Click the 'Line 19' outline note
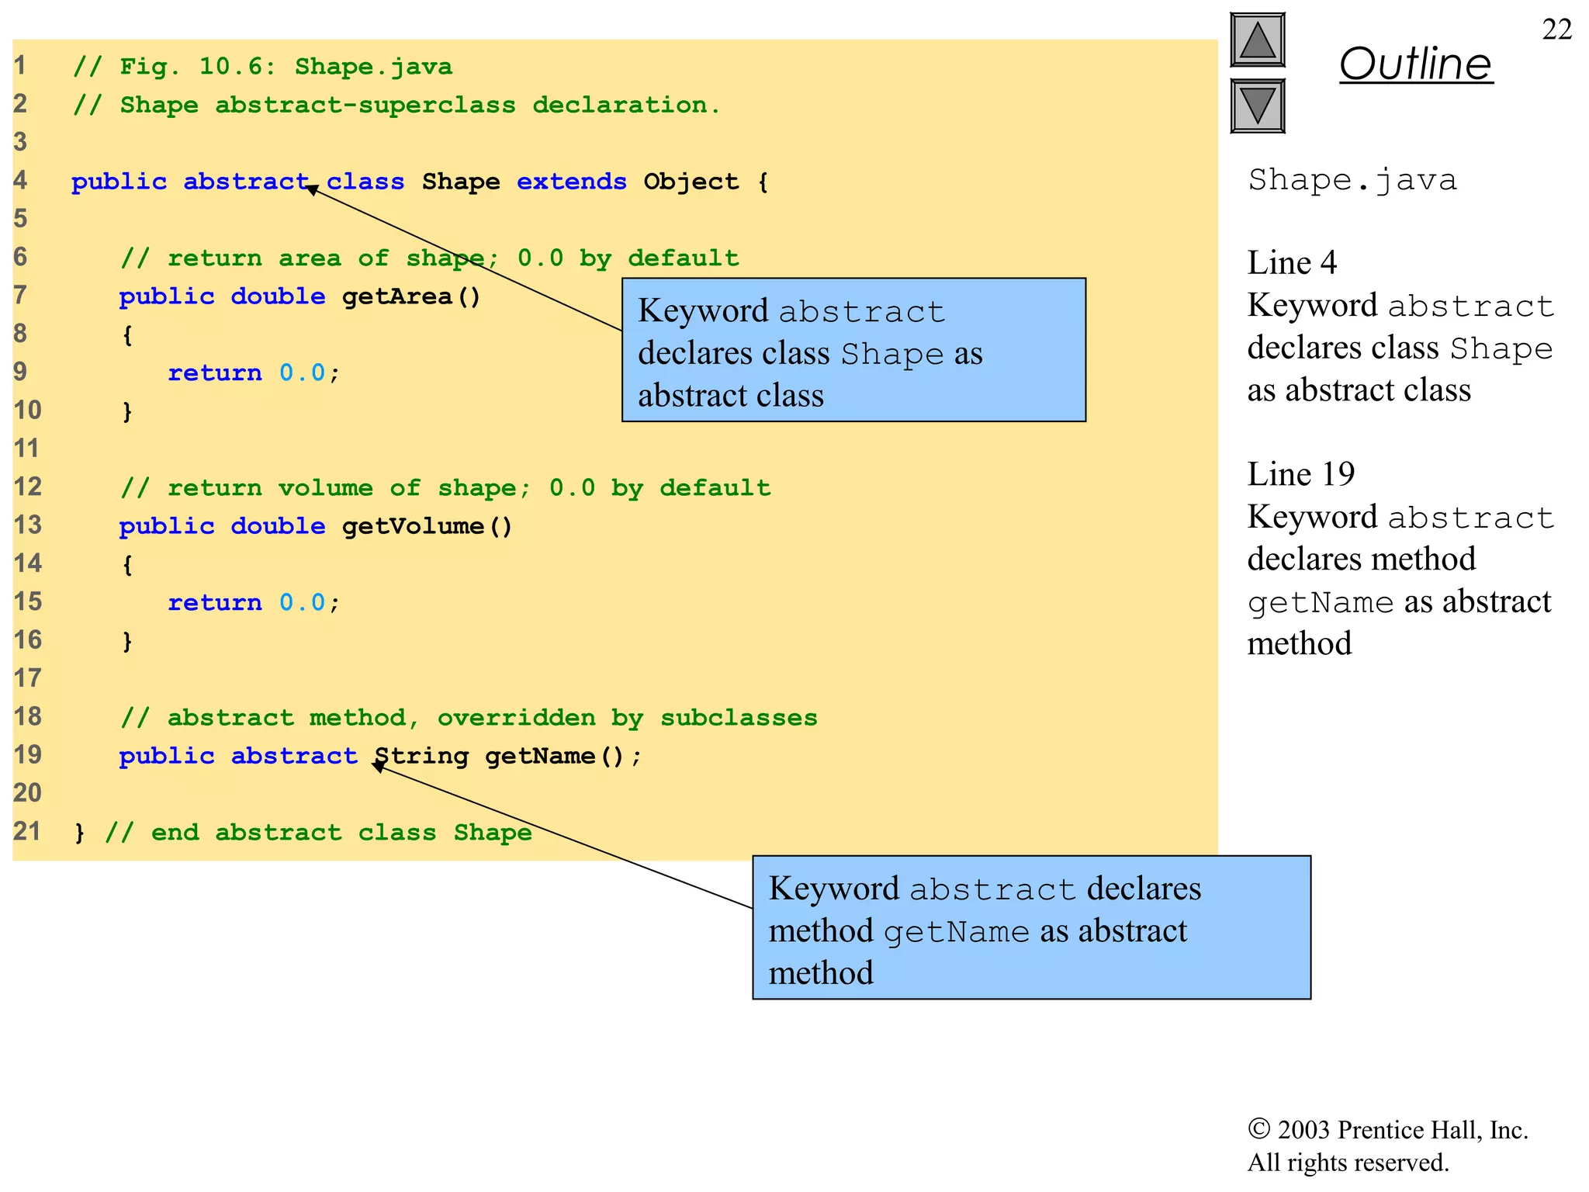 pos(1300,474)
